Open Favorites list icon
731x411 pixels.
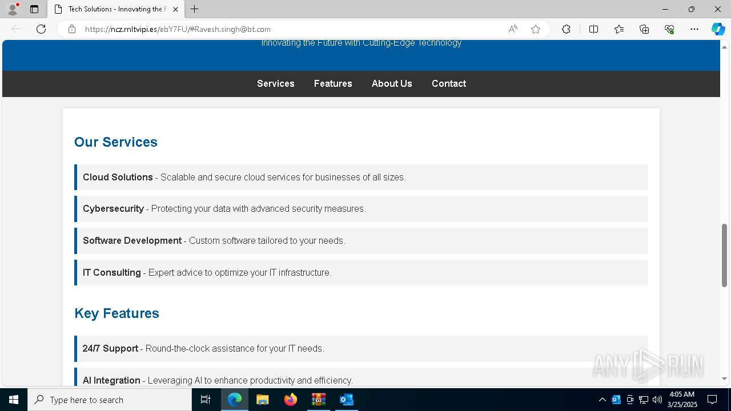click(619, 29)
